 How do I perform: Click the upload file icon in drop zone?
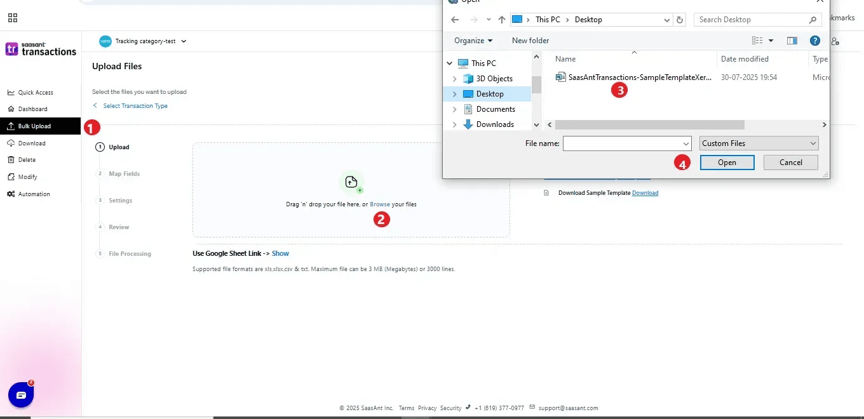[351, 182]
